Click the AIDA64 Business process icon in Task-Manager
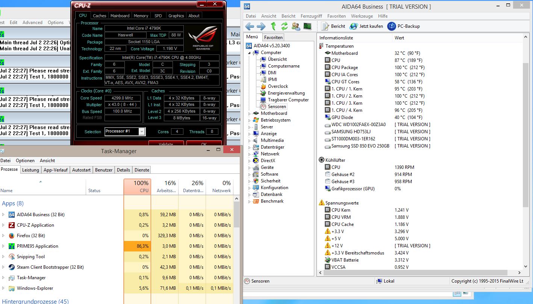This screenshot has height=304, width=533. click(11, 215)
